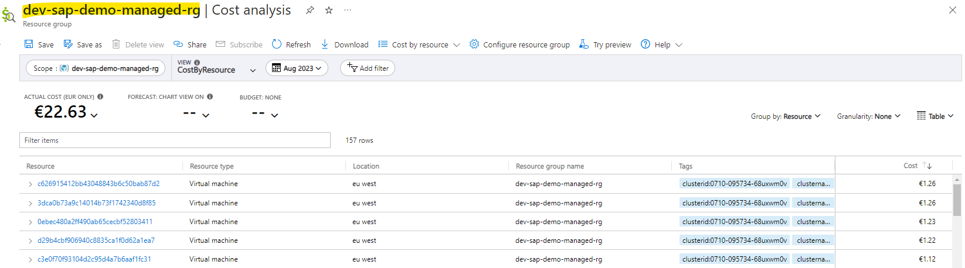The image size is (965, 268).
Task: Close the Cost analysis blade
Action: coord(953,10)
